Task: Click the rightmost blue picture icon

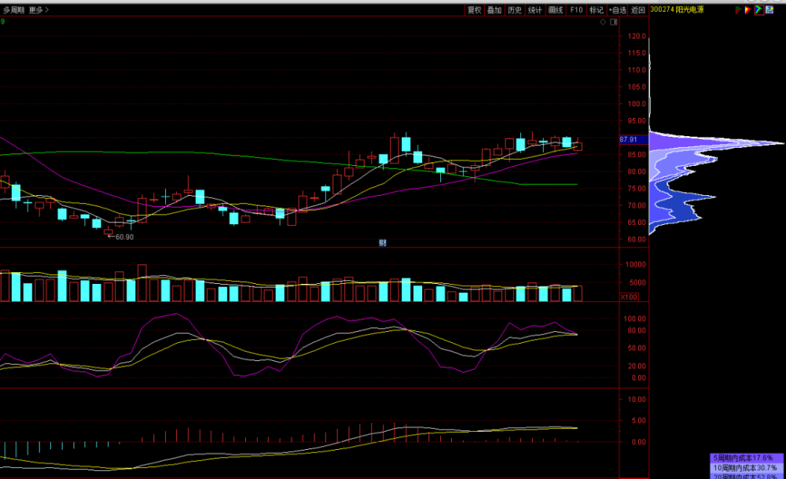Action: [x=769, y=10]
